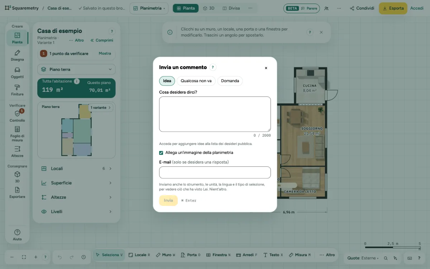
Task: Switch to the Divisa view tab
Action: click(229, 8)
